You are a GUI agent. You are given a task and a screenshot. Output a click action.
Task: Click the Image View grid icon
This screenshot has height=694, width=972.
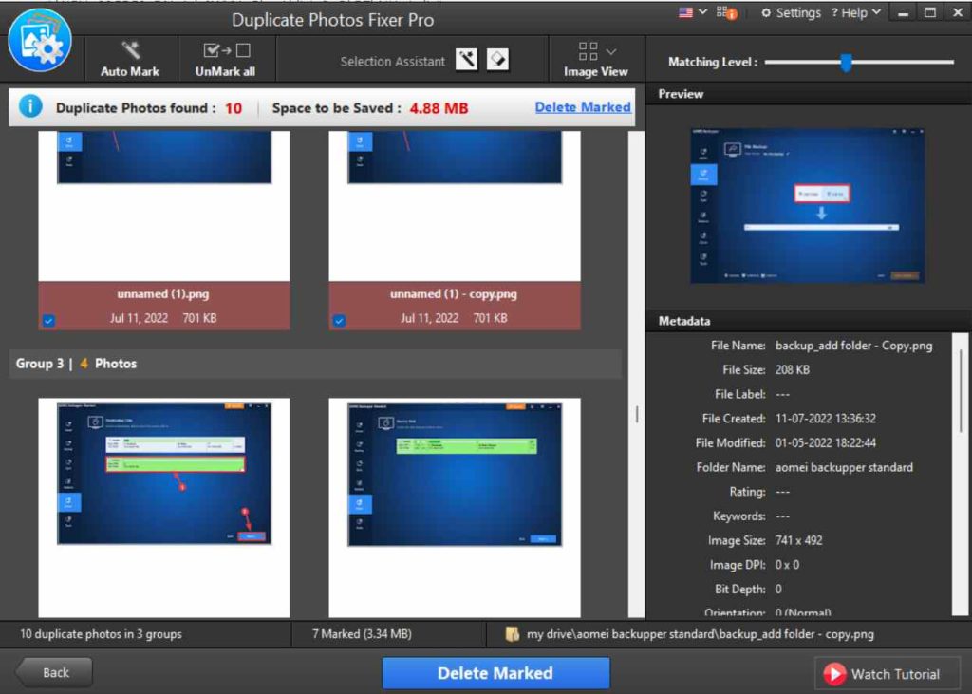(588, 51)
